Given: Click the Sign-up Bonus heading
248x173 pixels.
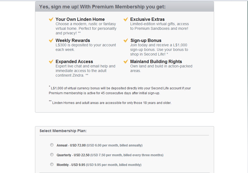Looking at the screenshot, I should [x=146, y=41].
